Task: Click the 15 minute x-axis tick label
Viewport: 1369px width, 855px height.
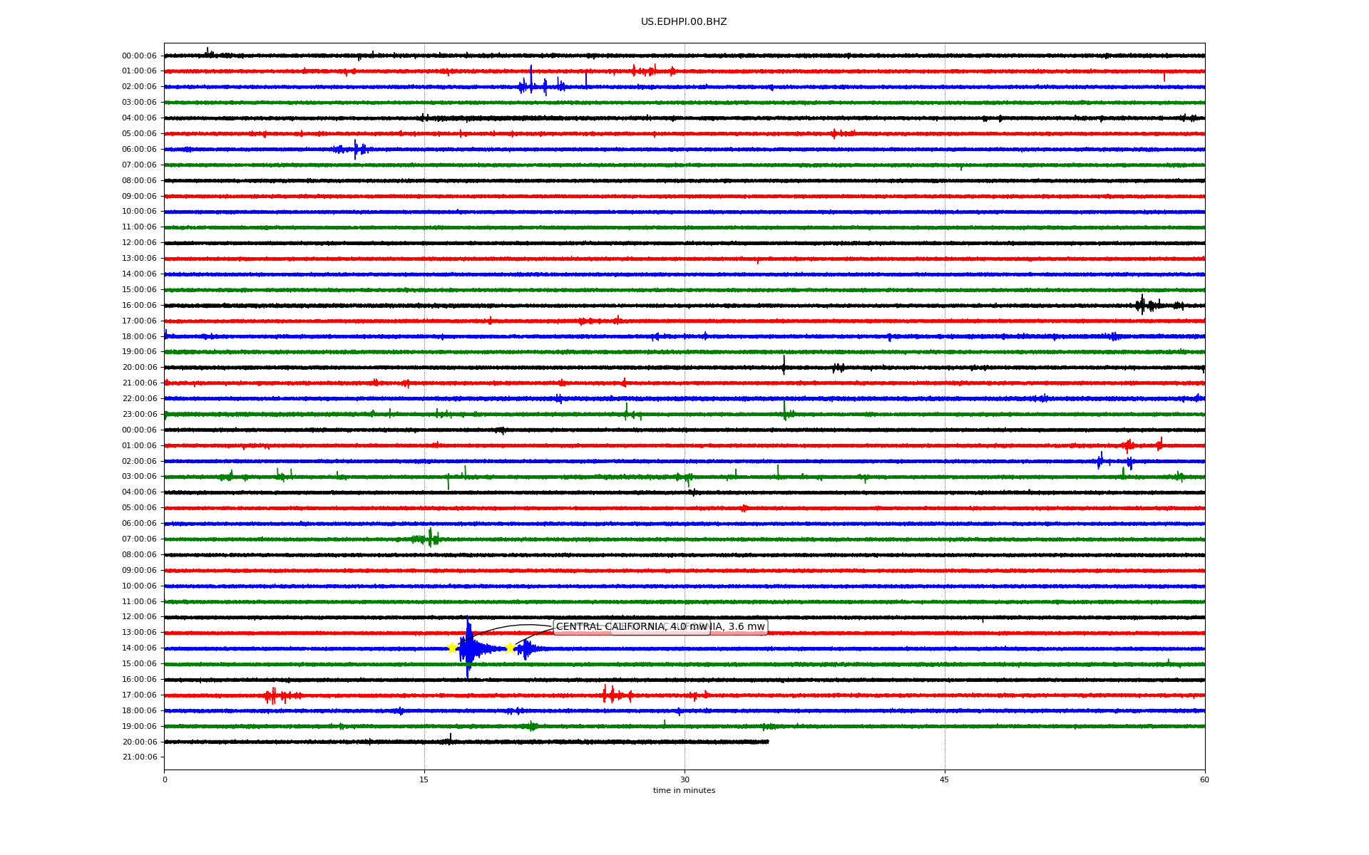Action: tap(424, 779)
